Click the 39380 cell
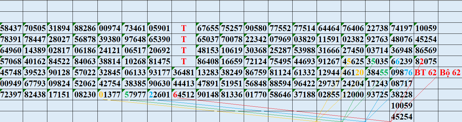Viewport: 462px width, 122px height. coord(110,39)
